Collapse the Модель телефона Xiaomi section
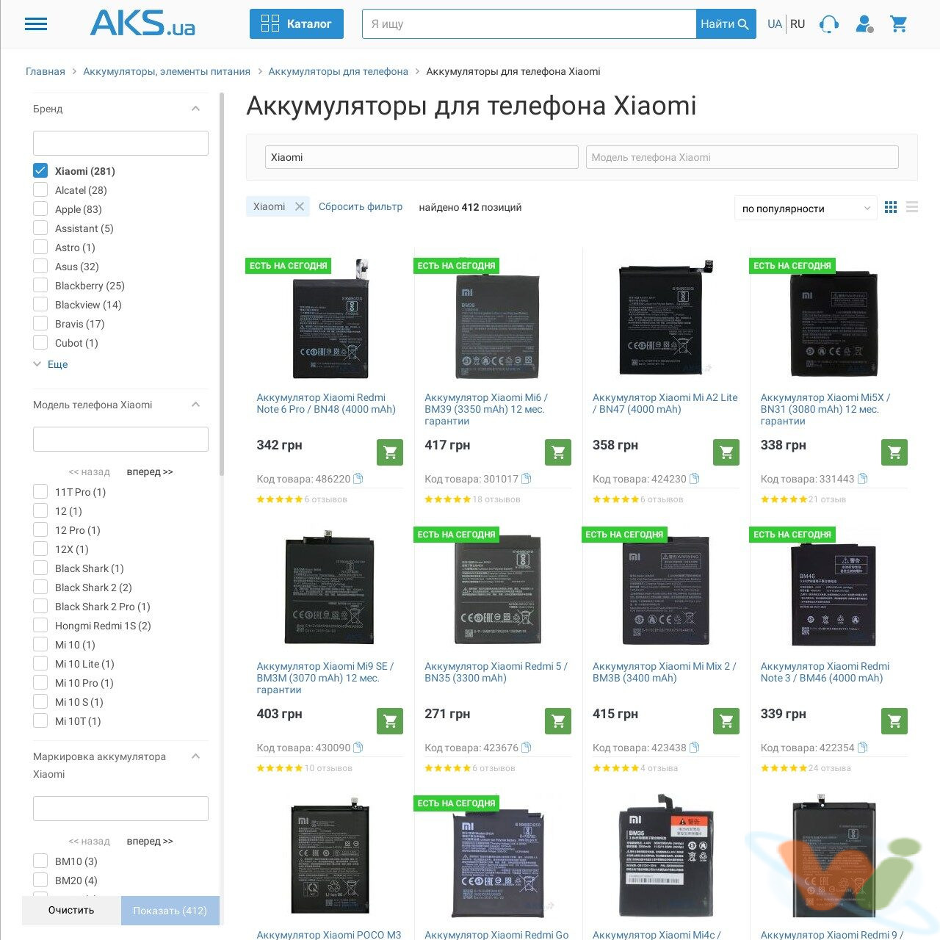 point(195,405)
